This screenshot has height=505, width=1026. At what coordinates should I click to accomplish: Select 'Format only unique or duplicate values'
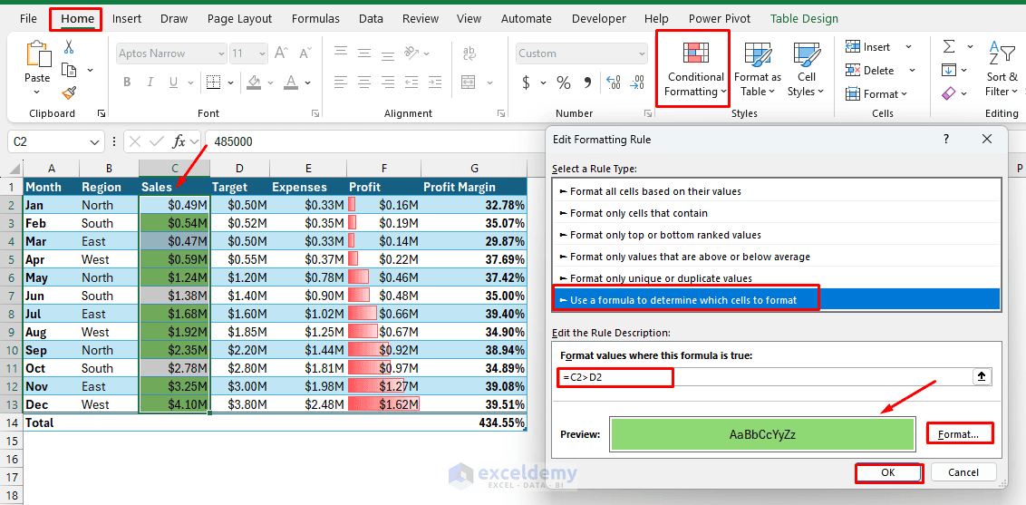tap(776, 278)
